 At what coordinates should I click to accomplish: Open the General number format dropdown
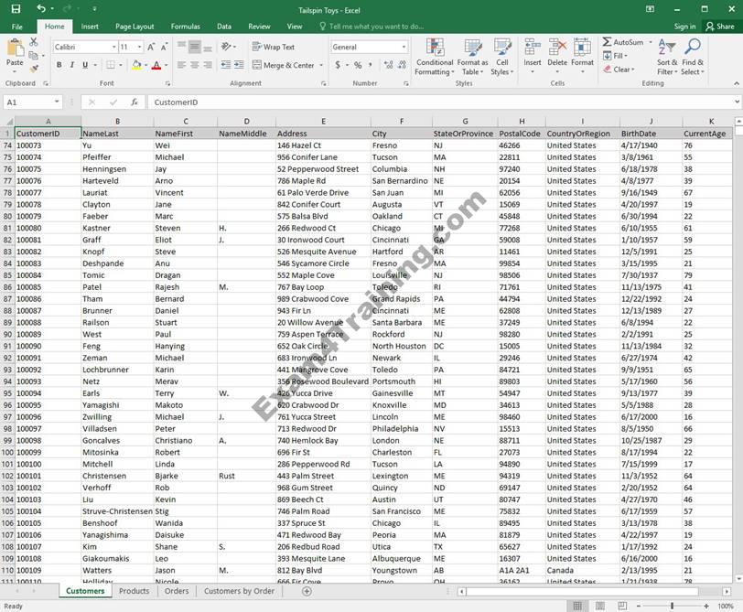(x=404, y=47)
